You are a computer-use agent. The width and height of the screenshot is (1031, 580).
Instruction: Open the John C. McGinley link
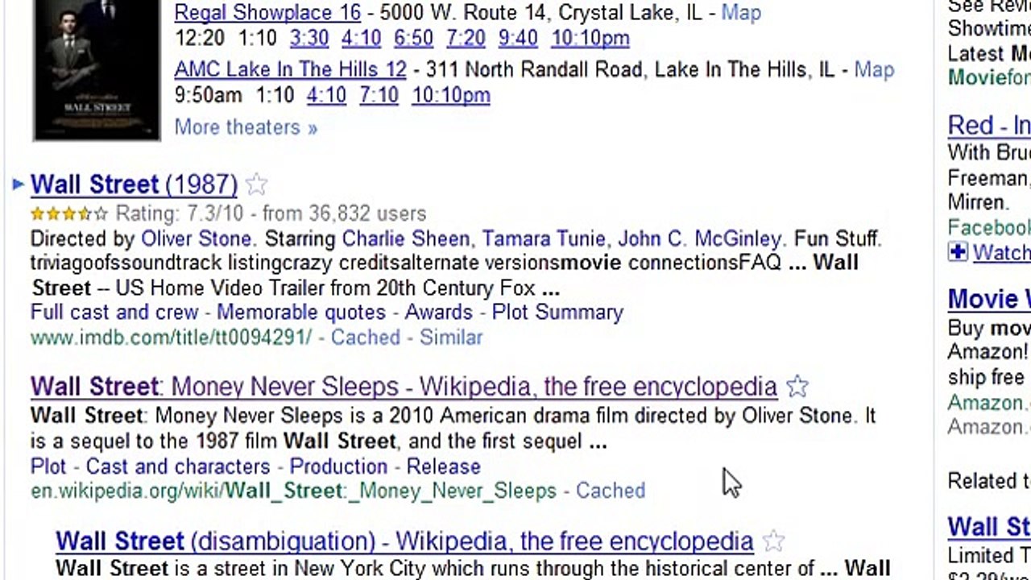pyautogui.click(x=699, y=239)
